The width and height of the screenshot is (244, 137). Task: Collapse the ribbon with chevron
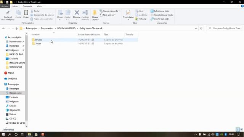coord(238,6)
